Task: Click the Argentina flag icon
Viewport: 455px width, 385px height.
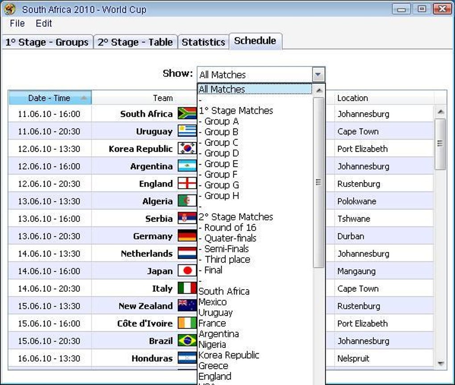Action: click(187, 166)
